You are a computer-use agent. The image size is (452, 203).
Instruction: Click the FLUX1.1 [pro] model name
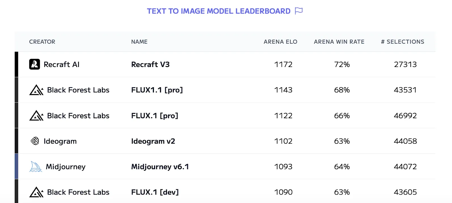157,90
